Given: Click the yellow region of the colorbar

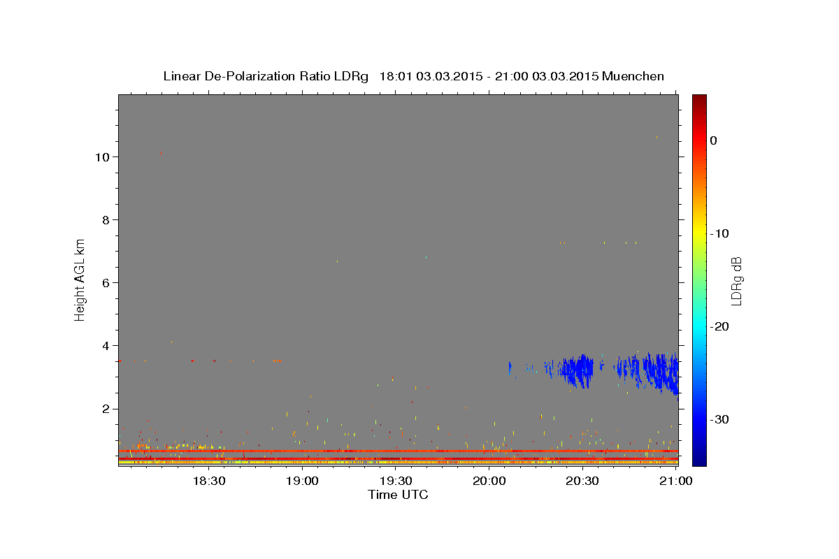Looking at the screenshot, I should coord(699,233).
